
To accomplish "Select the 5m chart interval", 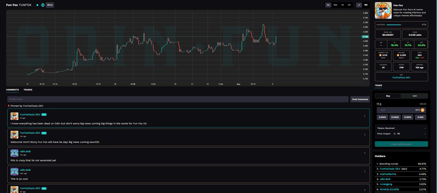I will [328, 5].
